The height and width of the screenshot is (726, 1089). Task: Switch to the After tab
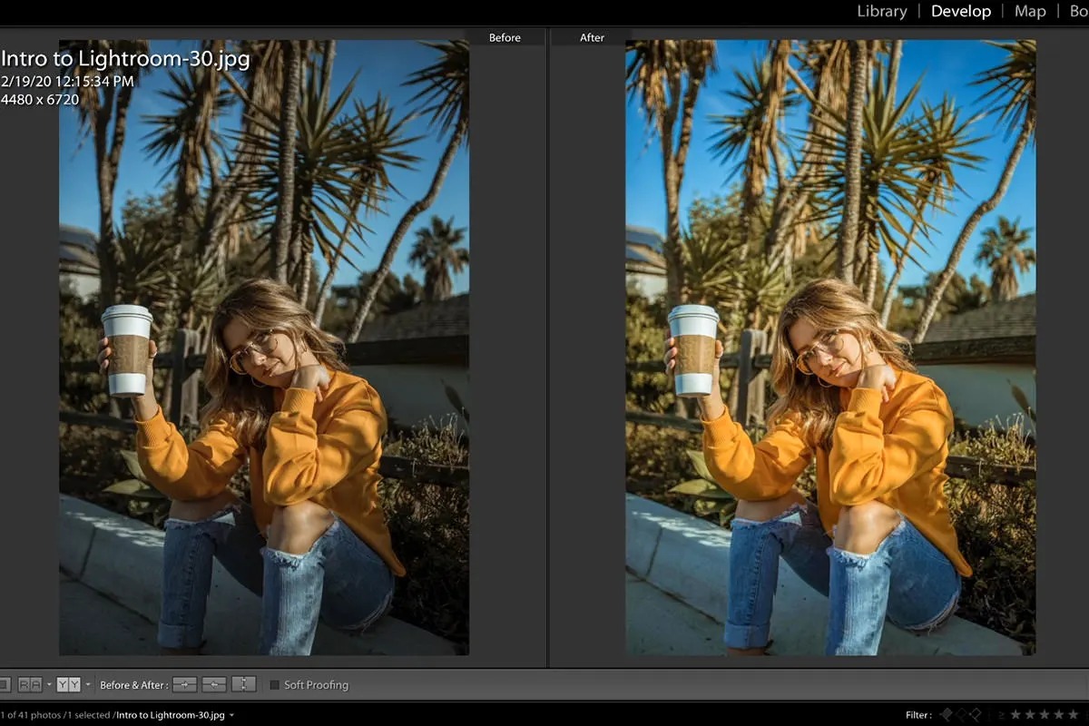(x=591, y=37)
